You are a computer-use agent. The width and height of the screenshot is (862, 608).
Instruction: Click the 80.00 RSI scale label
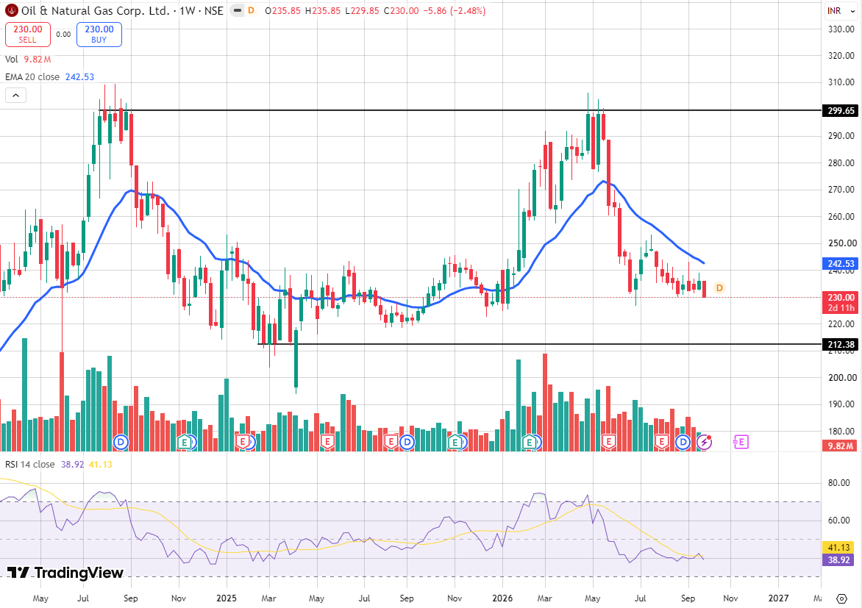click(x=839, y=483)
